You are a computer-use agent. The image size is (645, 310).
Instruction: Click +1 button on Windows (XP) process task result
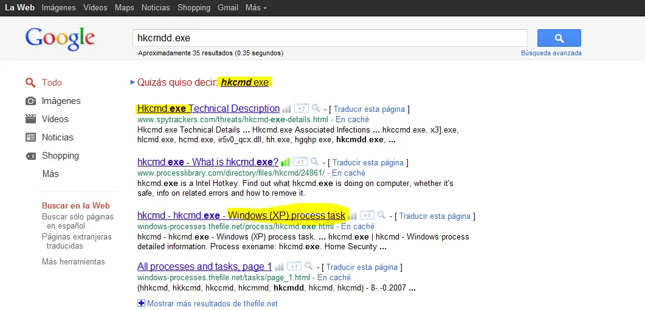tap(367, 215)
